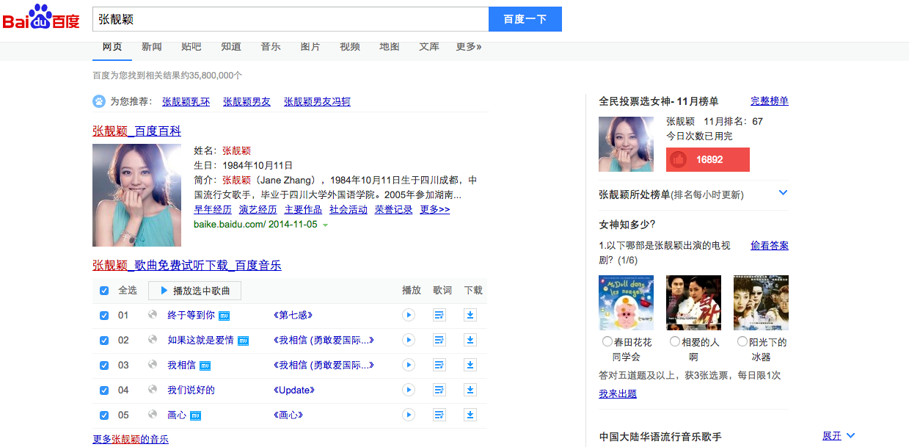Image resolution: width=909 pixels, height=447 pixels.
Task: Open 早年经历 sublink
Action: click(x=213, y=210)
